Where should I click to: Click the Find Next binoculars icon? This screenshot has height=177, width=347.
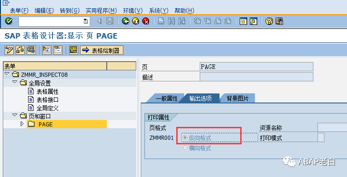(182, 21)
